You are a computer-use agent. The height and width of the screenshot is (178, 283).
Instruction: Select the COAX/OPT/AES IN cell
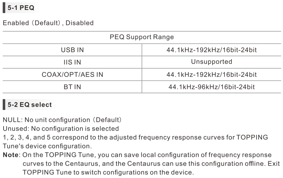coord(72,74)
